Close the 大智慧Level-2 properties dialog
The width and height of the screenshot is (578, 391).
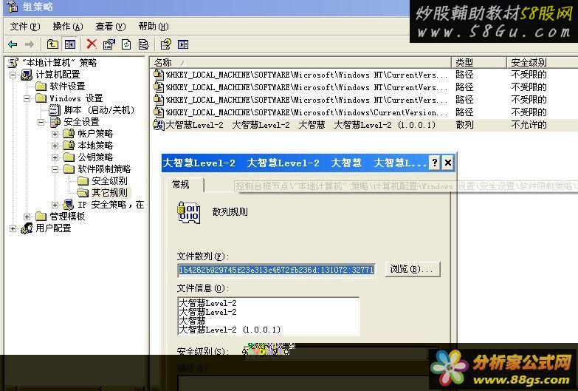point(448,163)
